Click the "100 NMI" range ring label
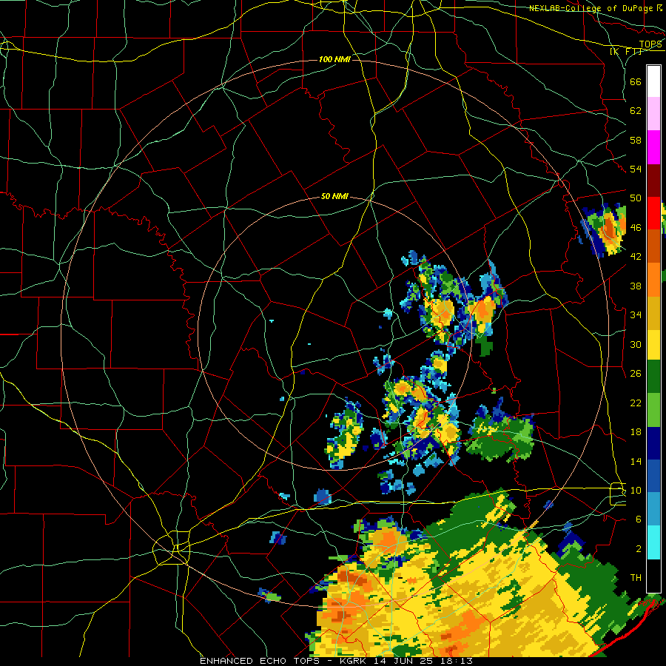Viewport: 666px width, 666px height. click(x=334, y=59)
